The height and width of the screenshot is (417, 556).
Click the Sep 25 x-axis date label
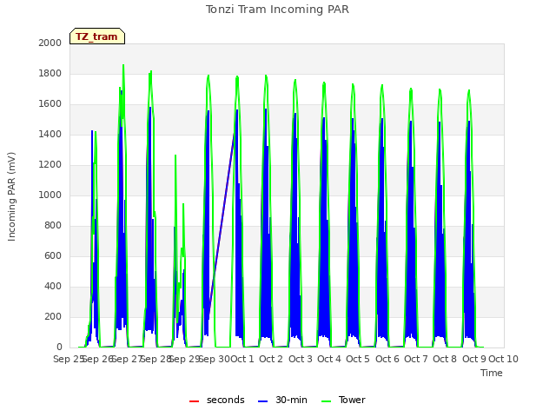(x=69, y=359)
